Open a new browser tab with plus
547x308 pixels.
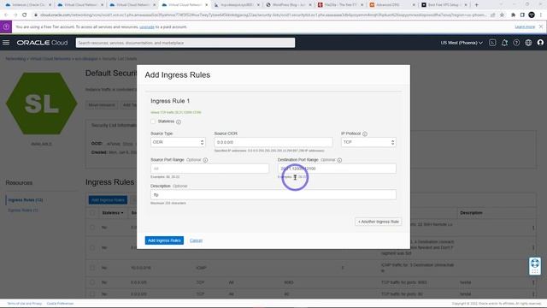pos(477,5)
